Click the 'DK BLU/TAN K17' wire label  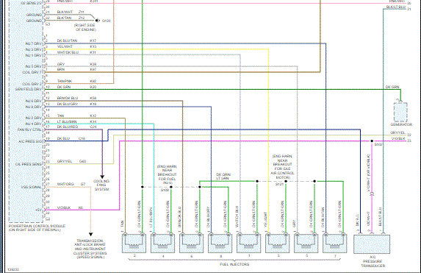point(76,40)
